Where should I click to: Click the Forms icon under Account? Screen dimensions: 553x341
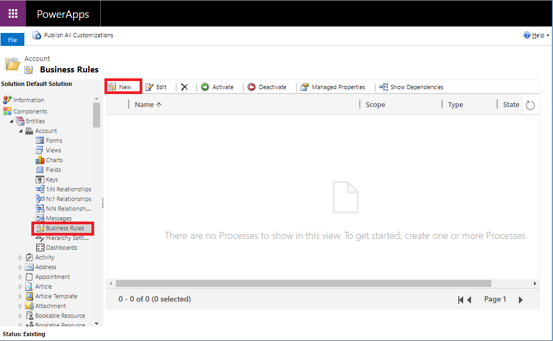(40, 141)
